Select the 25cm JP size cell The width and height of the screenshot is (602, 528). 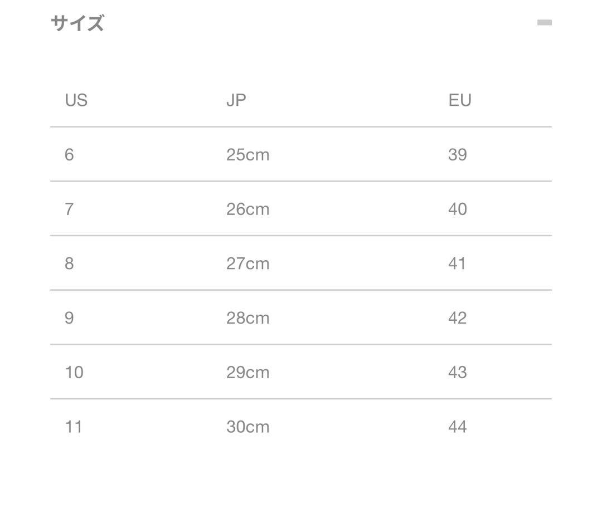click(x=247, y=154)
